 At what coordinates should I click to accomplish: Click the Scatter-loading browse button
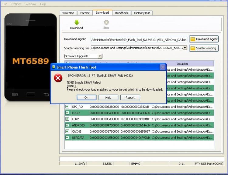click(204, 48)
